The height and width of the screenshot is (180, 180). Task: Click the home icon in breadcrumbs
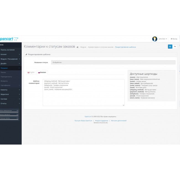[x=78, y=47]
